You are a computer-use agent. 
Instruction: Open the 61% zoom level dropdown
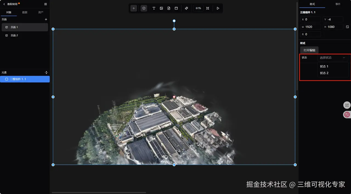(x=198, y=8)
